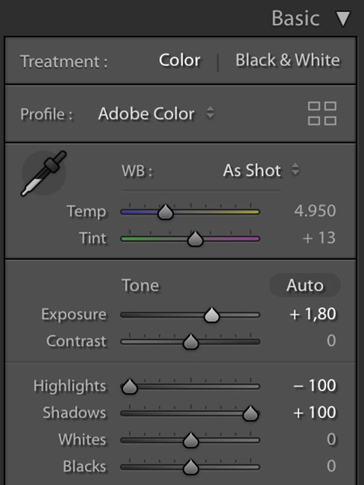Click the Highlights slider handle

(x=130, y=387)
